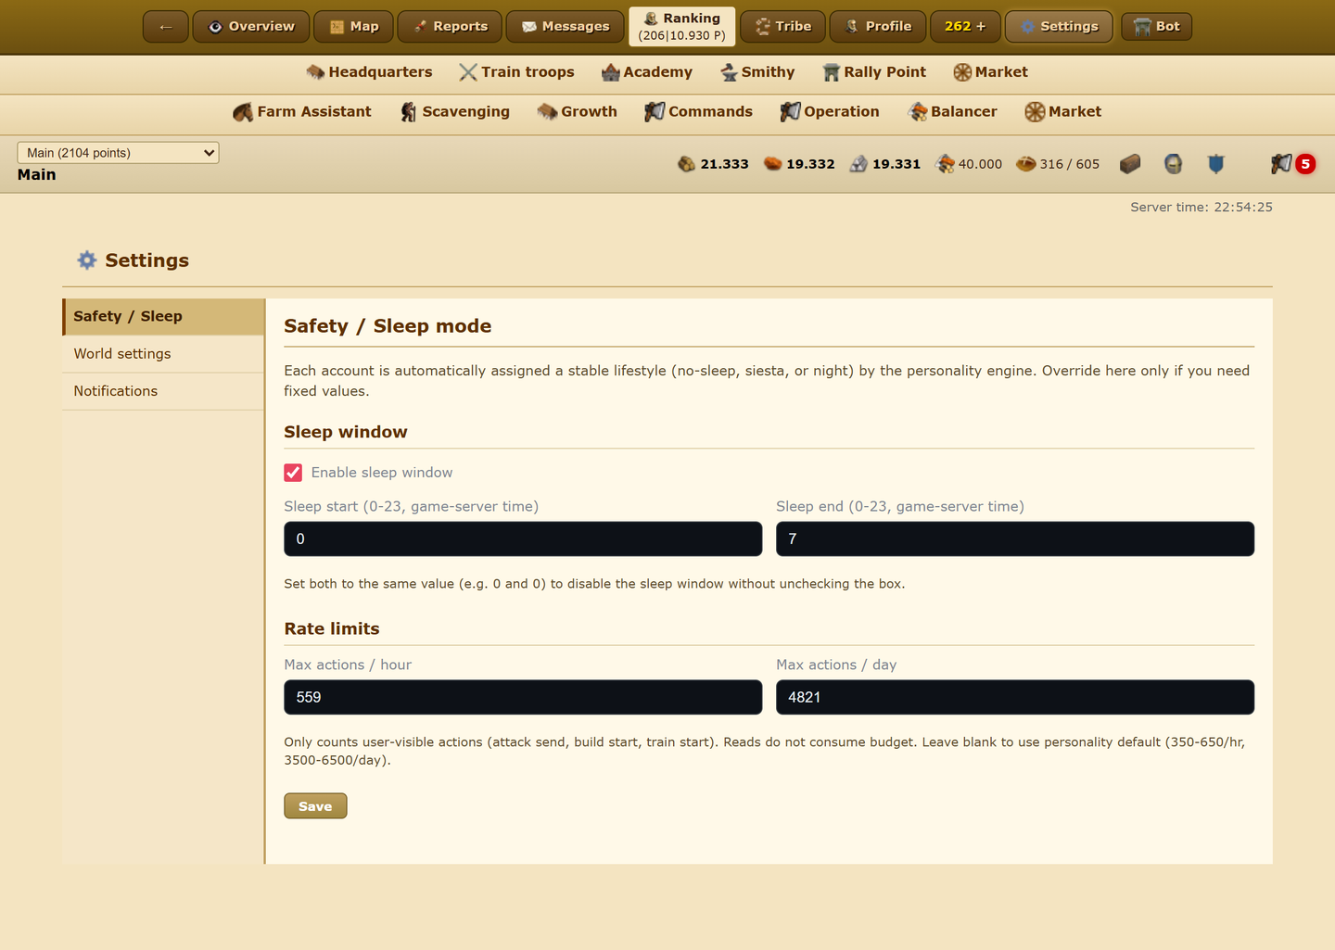The width and height of the screenshot is (1335, 950).
Task: Open the Profile page
Action: pos(878,27)
